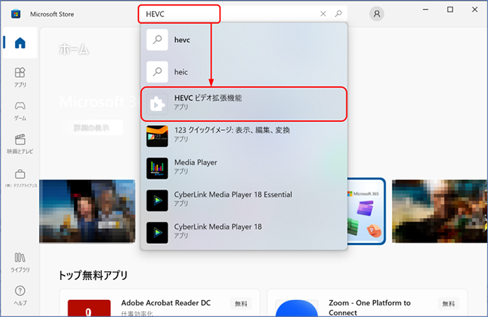
Task: Click the Adobe Acrobat Reader red icon
Action: pos(89,308)
